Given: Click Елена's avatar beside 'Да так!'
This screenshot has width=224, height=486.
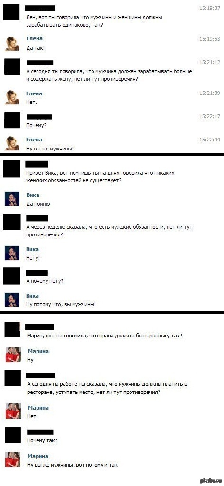Looking at the screenshot, I should [12, 43].
